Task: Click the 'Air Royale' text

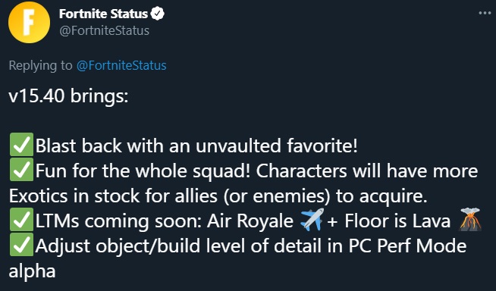Action: click(250, 221)
